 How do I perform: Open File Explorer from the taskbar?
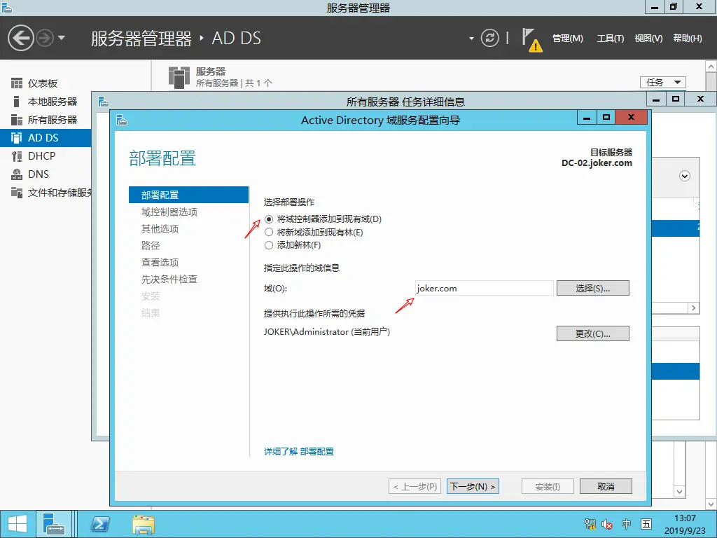144,524
